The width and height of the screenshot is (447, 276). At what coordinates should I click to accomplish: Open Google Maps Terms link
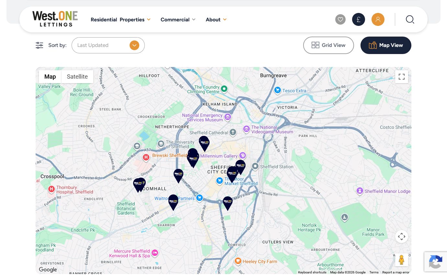pyautogui.click(x=374, y=272)
